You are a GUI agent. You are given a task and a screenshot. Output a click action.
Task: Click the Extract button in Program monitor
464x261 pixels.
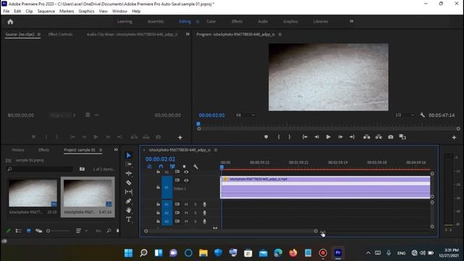coord(378,137)
